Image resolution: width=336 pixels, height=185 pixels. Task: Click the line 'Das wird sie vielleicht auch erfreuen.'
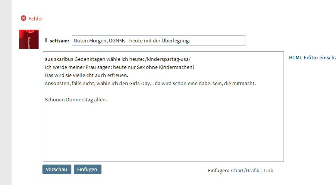click(86, 76)
